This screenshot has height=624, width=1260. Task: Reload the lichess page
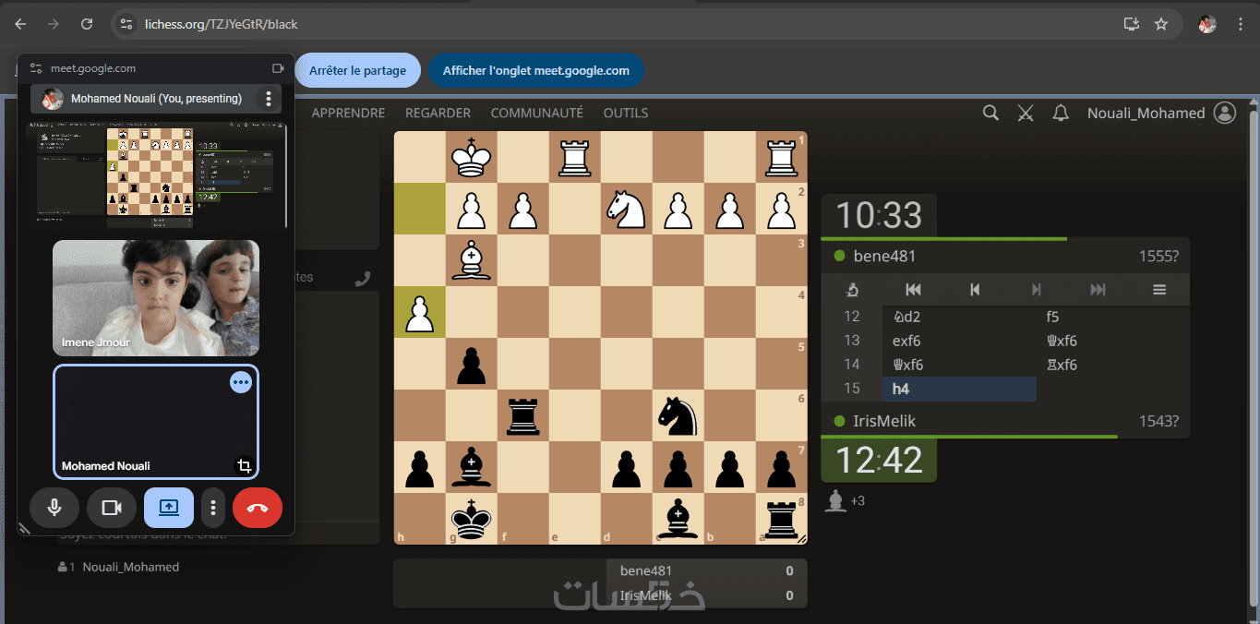(87, 24)
